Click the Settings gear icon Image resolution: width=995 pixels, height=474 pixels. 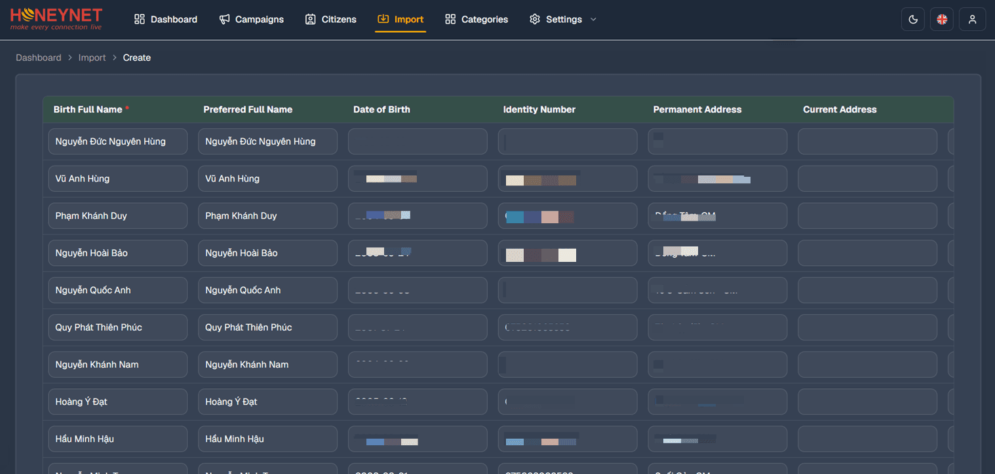(535, 19)
